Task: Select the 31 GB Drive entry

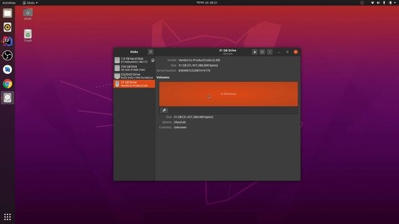Action: (134, 84)
